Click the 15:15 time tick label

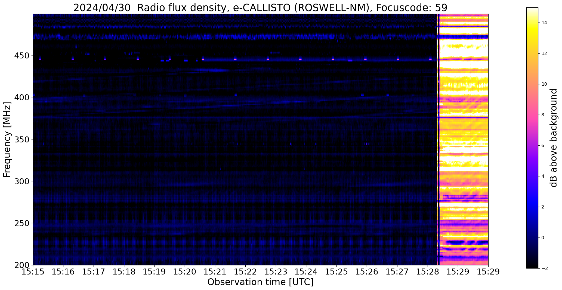click(x=33, y=272)
